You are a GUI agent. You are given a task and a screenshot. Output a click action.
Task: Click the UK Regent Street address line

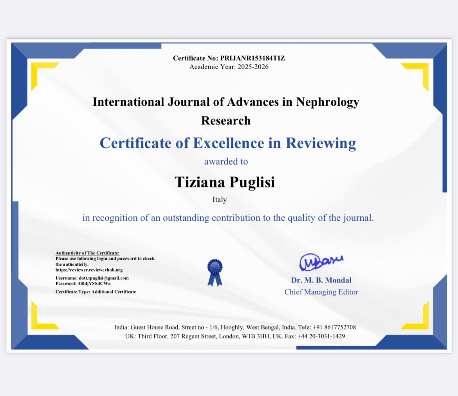pyautogui.click(x=235, y=336)
